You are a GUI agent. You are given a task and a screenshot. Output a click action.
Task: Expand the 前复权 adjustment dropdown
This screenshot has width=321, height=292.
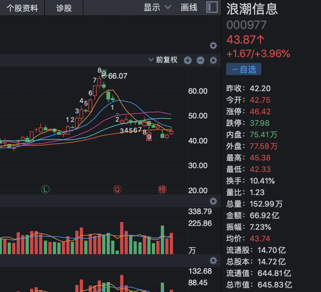pos(163,60)
